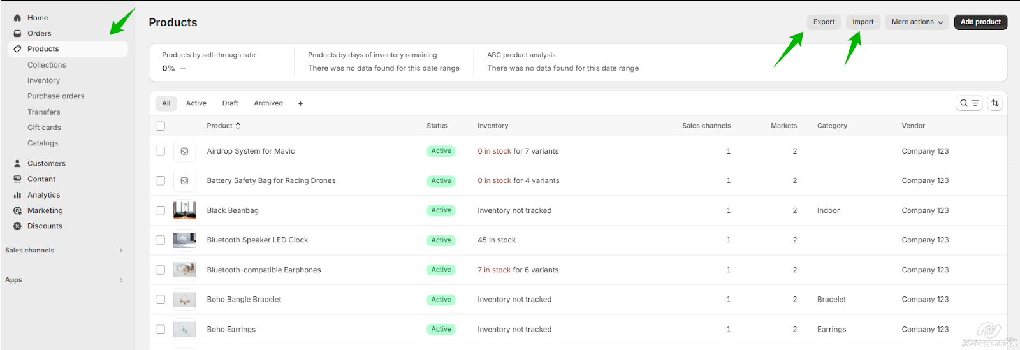Select the Black Beanbag row checkbox

tap(161, 210)
